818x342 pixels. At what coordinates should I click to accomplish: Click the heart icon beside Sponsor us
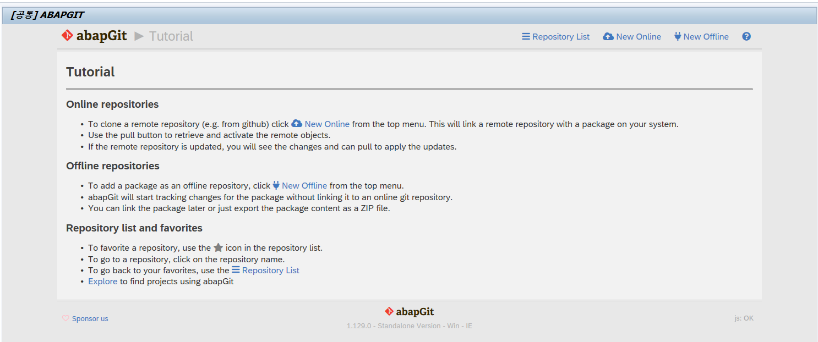point(66,318)
